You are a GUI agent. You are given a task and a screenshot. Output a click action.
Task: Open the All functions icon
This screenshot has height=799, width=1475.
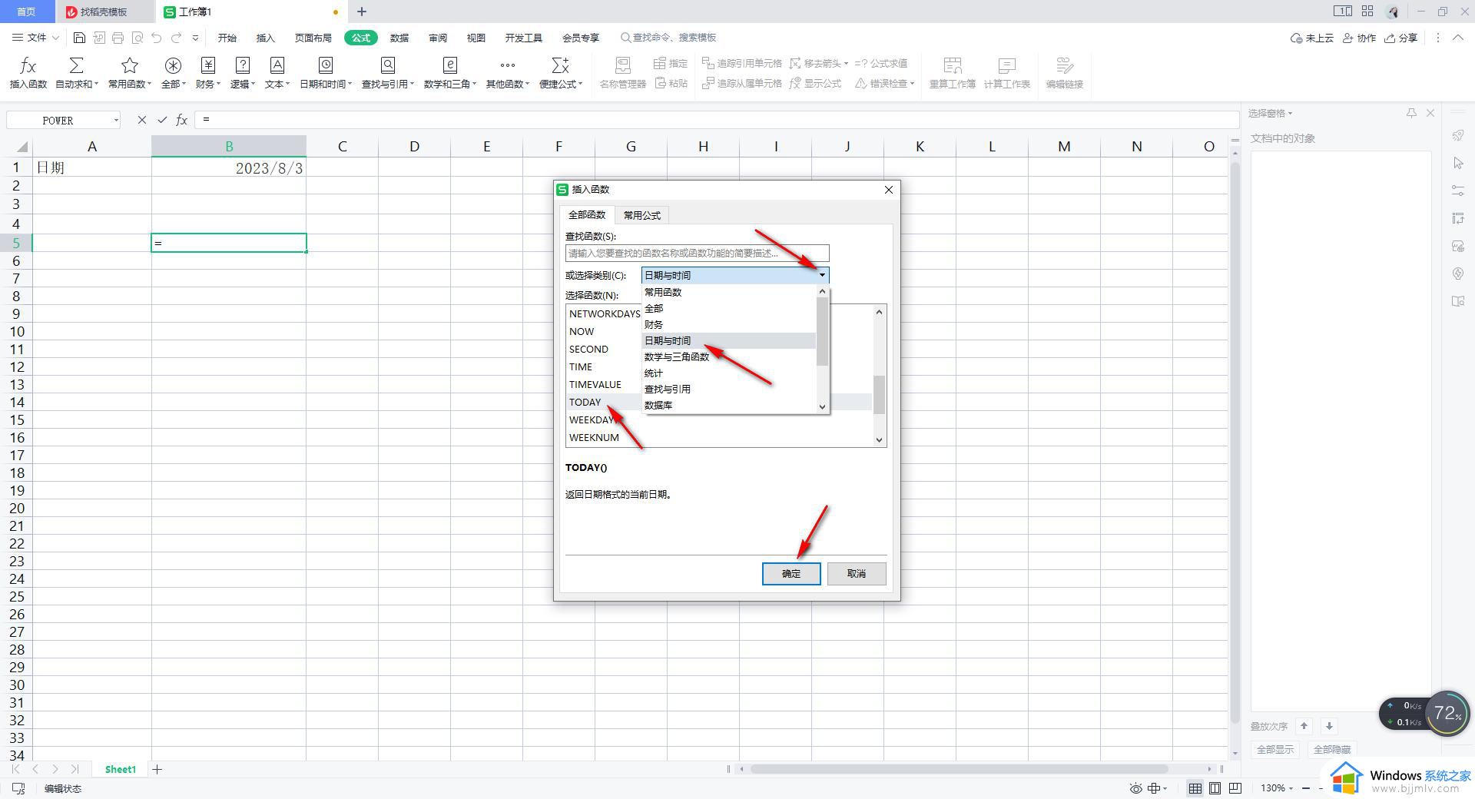(173, 65)
